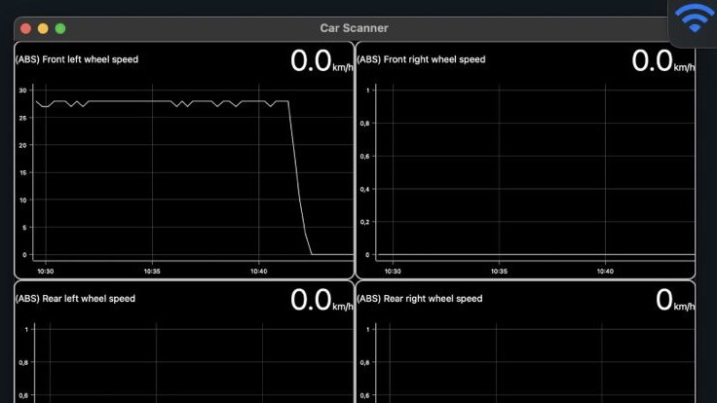Click the 0,2 axis label on Front right graph

pyautogui.click(x=364, y=222)
